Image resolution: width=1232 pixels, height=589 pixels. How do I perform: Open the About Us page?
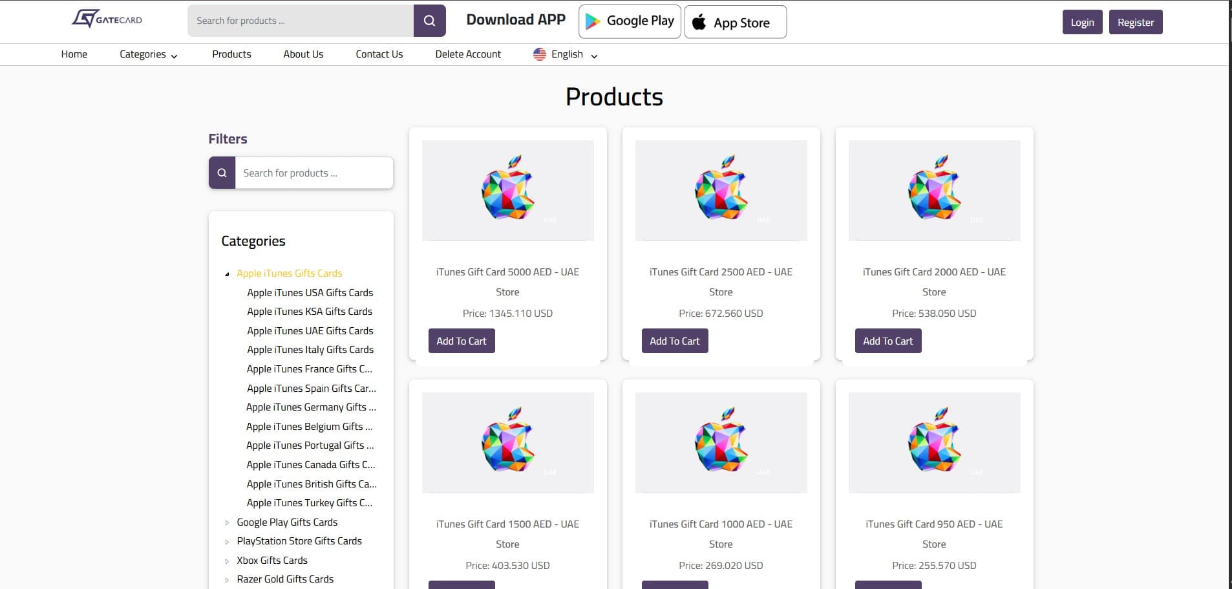click(x=303, y=54)
